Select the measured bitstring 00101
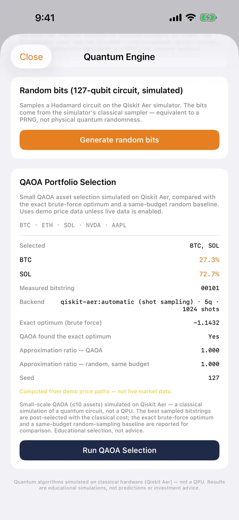 tap(210, 288)
